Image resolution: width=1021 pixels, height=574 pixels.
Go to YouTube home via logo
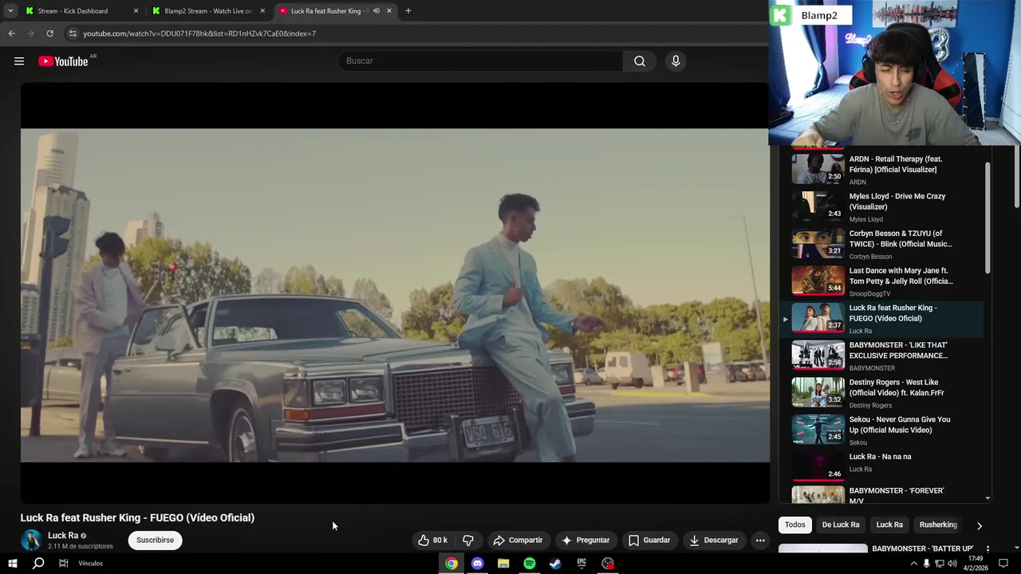pyautogui.click(x=63, y=61)
